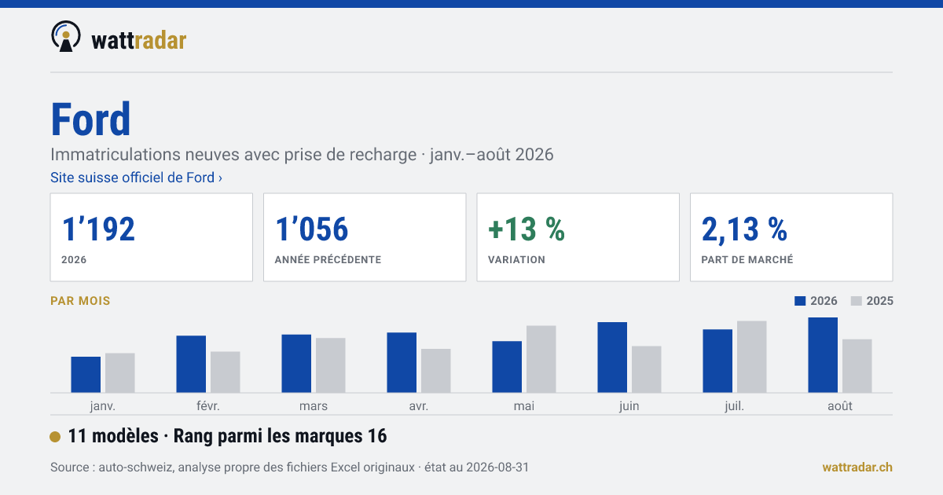Click the blue 2026 bar for août
The image size is (943, 495).
(823, 355)
